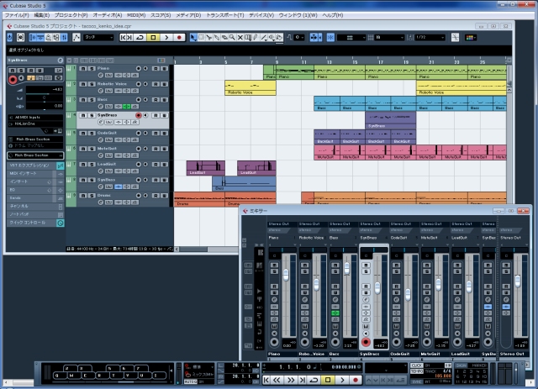Open the grid type dropdown
Image resolution: width=538 pixels, height=389 pixels.
point(389,38)
